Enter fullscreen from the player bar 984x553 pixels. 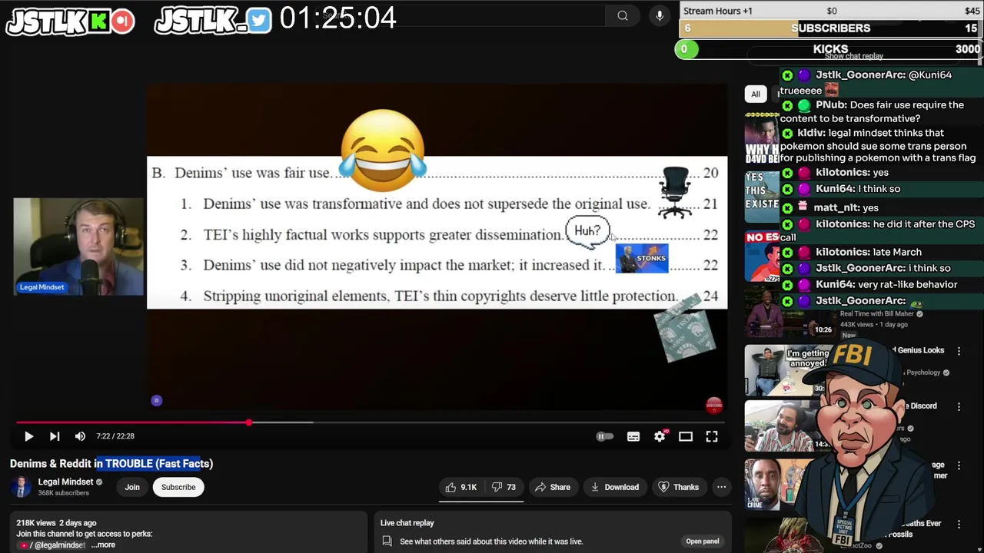click(712, 436)
